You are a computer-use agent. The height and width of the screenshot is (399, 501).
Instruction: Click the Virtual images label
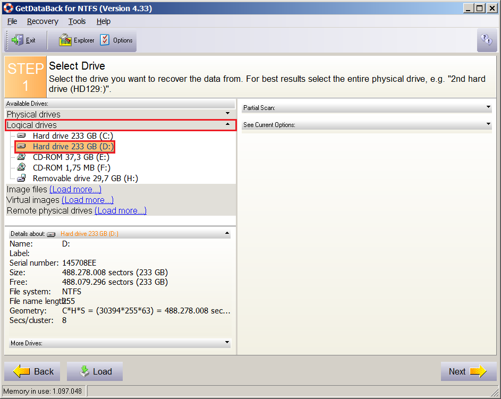[x=33, y=200]
